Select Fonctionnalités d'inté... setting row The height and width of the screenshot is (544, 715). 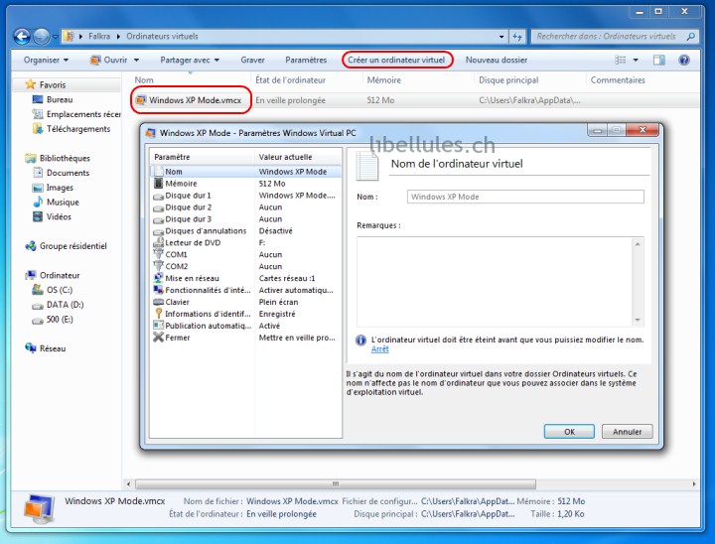tap(246, 290)
